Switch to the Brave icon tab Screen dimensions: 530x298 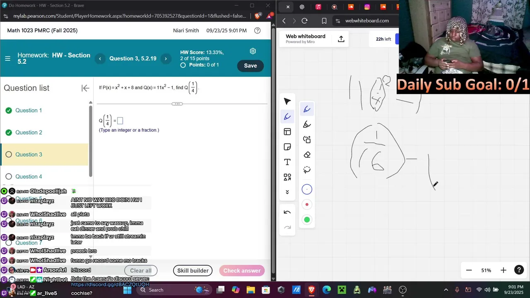[x=335, y=7]
